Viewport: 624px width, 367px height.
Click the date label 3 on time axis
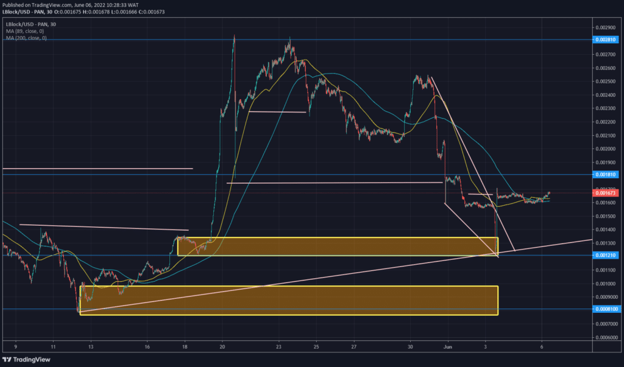coord(486,347)
